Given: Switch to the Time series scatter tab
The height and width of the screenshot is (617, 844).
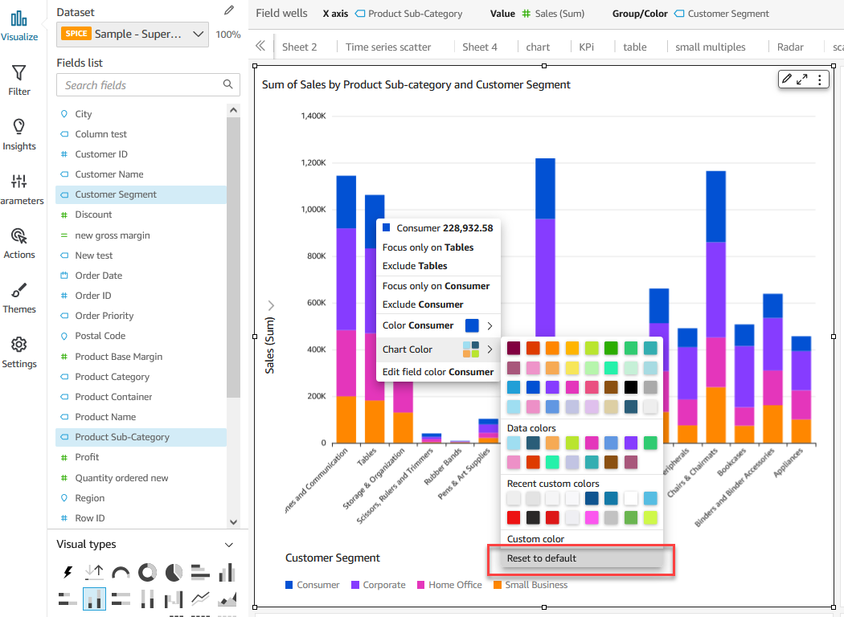Looking at the screenshot, I should 388,47.
